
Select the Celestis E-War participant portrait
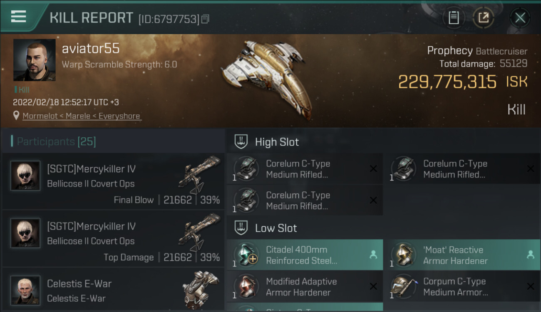click(25, 290)
